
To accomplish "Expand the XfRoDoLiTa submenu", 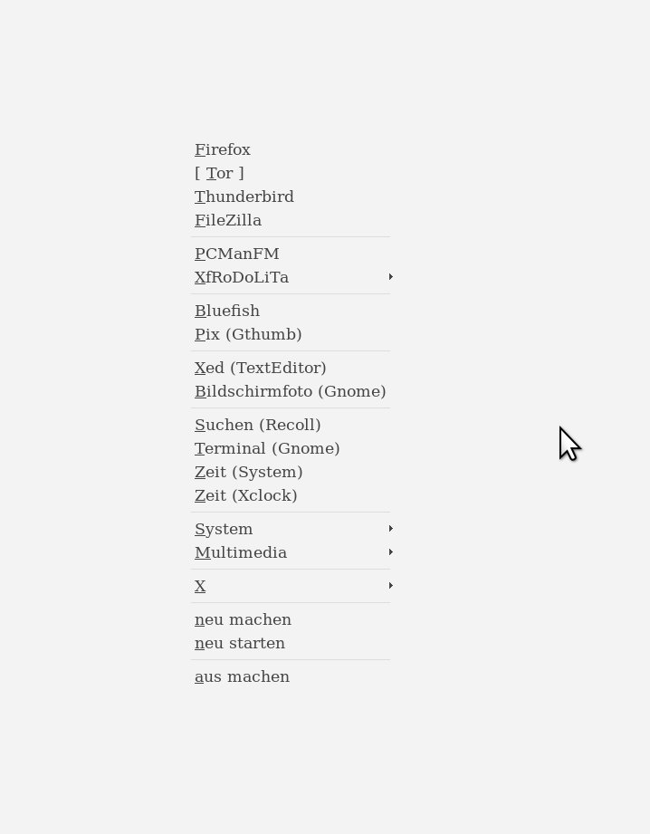I will click(242, 278).
